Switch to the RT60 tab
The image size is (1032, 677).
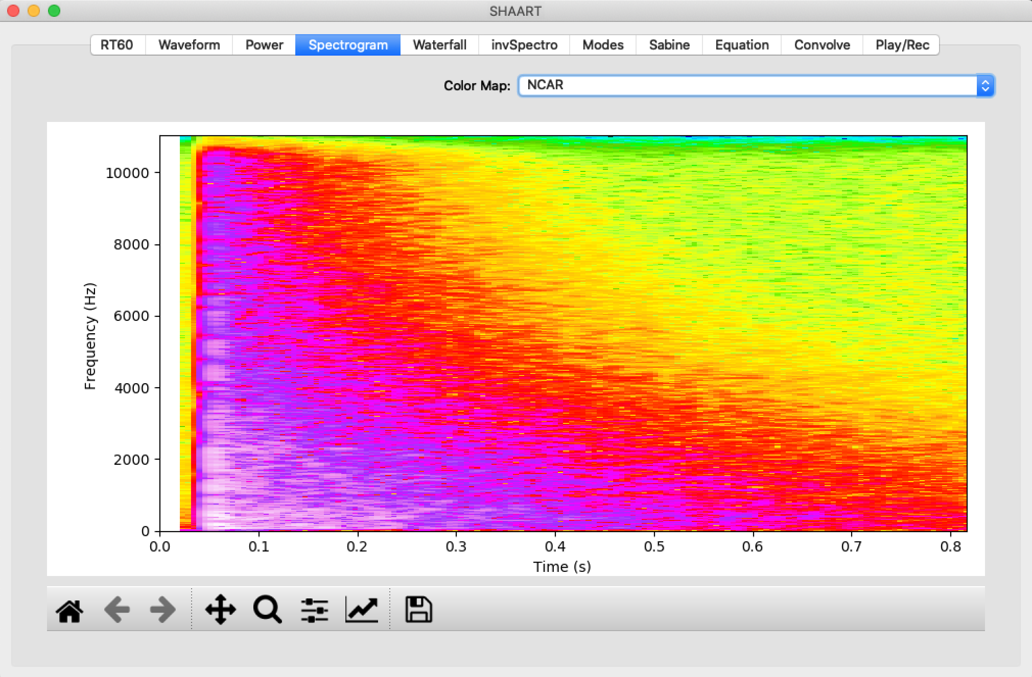pyautogui.click(x=117, y=45)
